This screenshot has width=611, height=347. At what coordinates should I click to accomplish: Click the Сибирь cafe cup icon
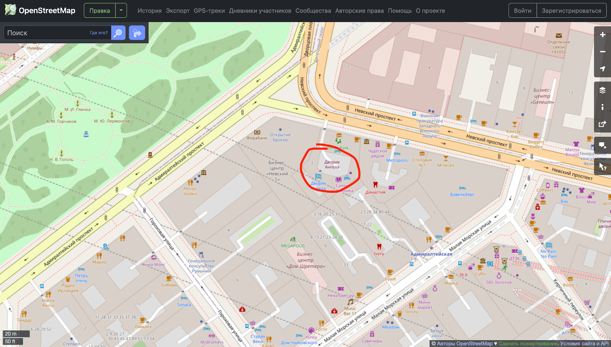click(169, 279)
